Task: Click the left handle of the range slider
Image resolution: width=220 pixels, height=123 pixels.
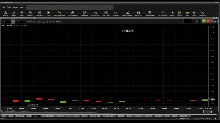Action: [x=203, y=112]
